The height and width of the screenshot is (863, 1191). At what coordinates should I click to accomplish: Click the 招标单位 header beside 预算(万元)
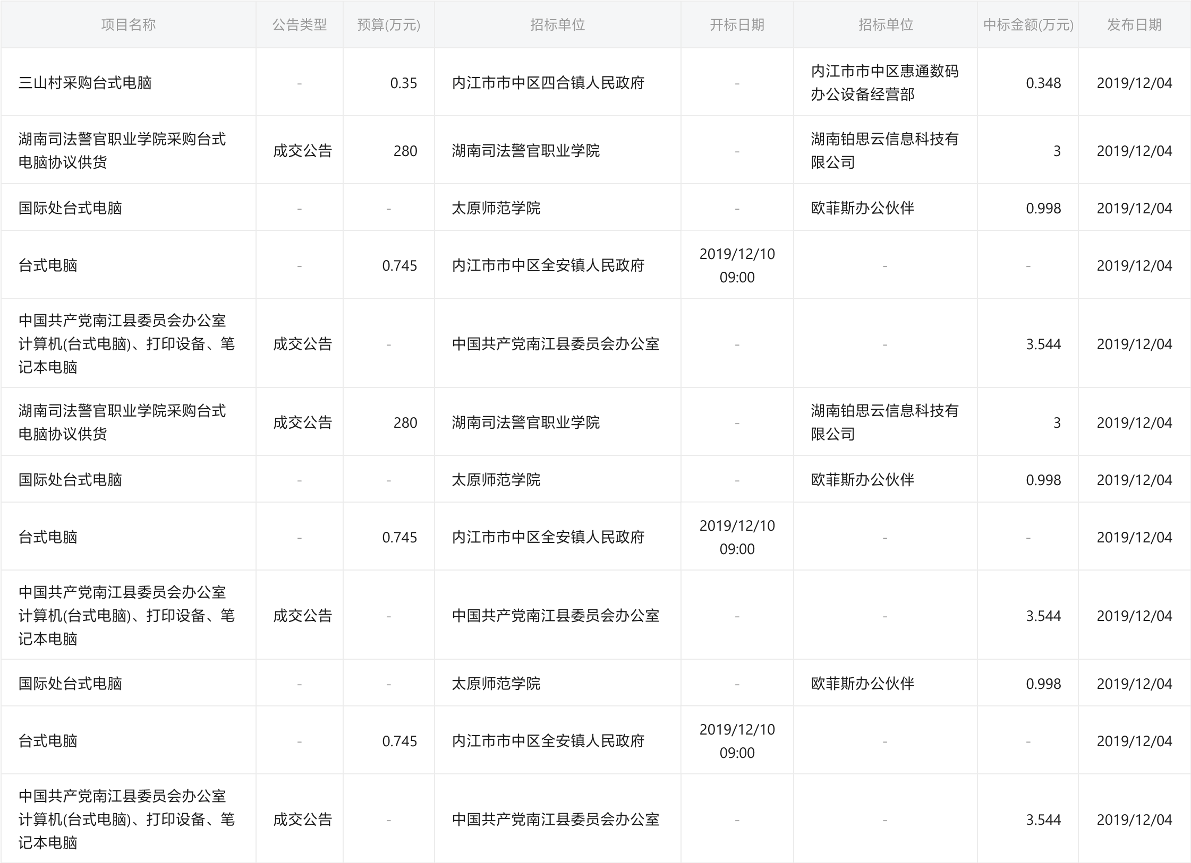(x=558, y=25)
